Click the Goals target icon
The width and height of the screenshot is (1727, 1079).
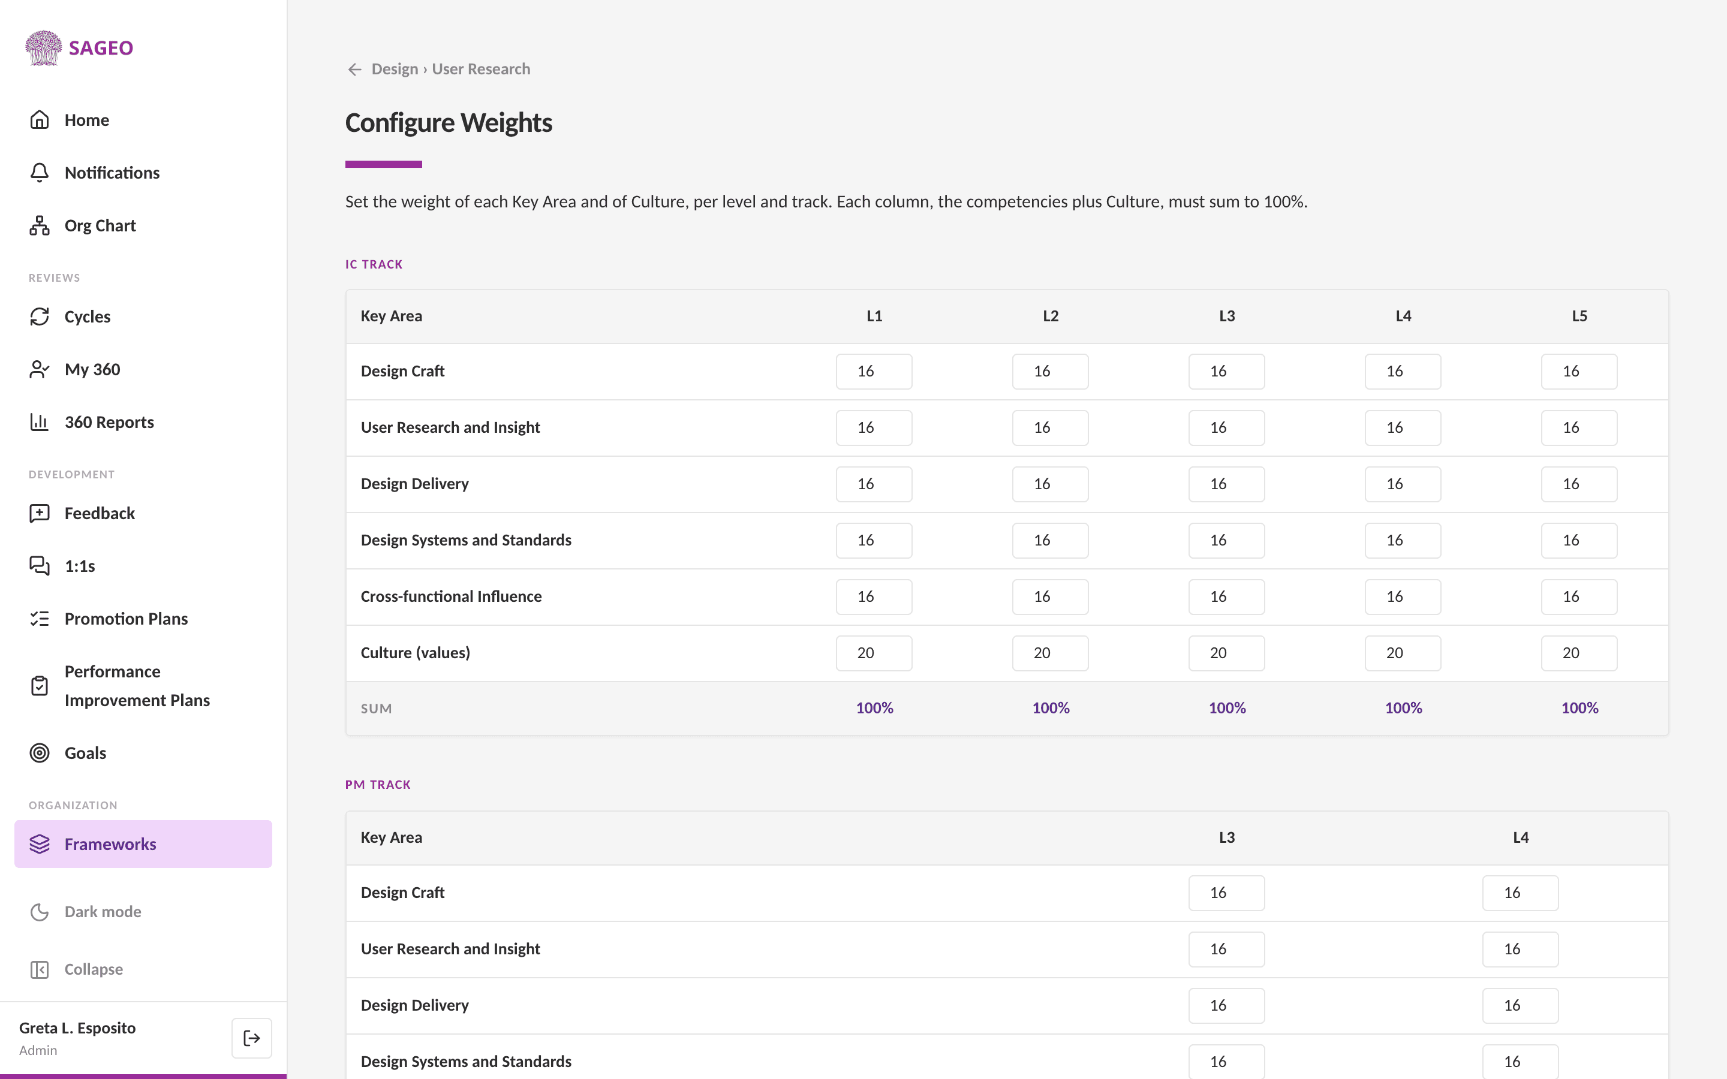tap(39, 753)
